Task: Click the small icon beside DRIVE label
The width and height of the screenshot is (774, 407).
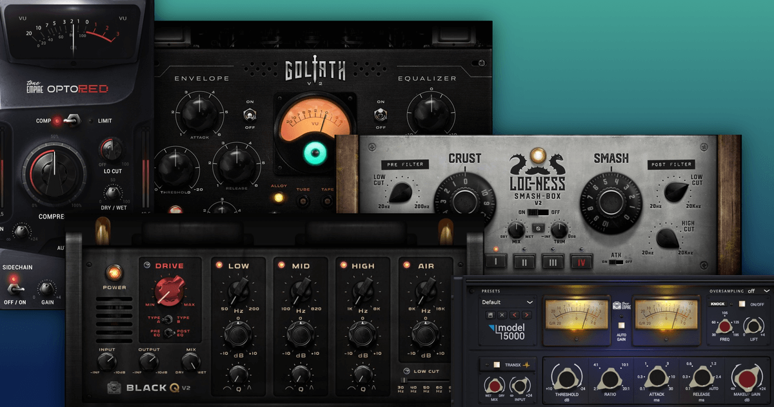Action: coord(146,265)
